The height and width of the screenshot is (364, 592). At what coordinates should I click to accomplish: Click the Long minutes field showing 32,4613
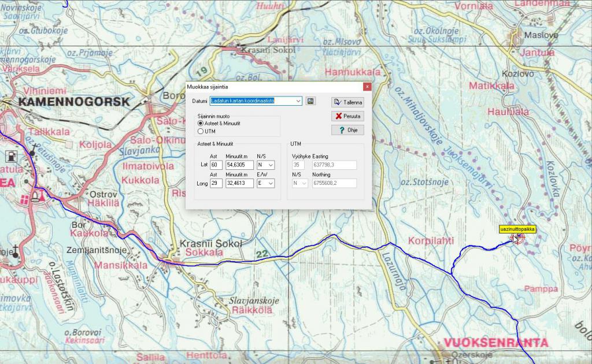(x=239, y=183)
